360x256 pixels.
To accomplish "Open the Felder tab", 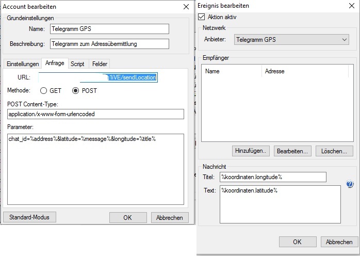I will click(100, 64).
